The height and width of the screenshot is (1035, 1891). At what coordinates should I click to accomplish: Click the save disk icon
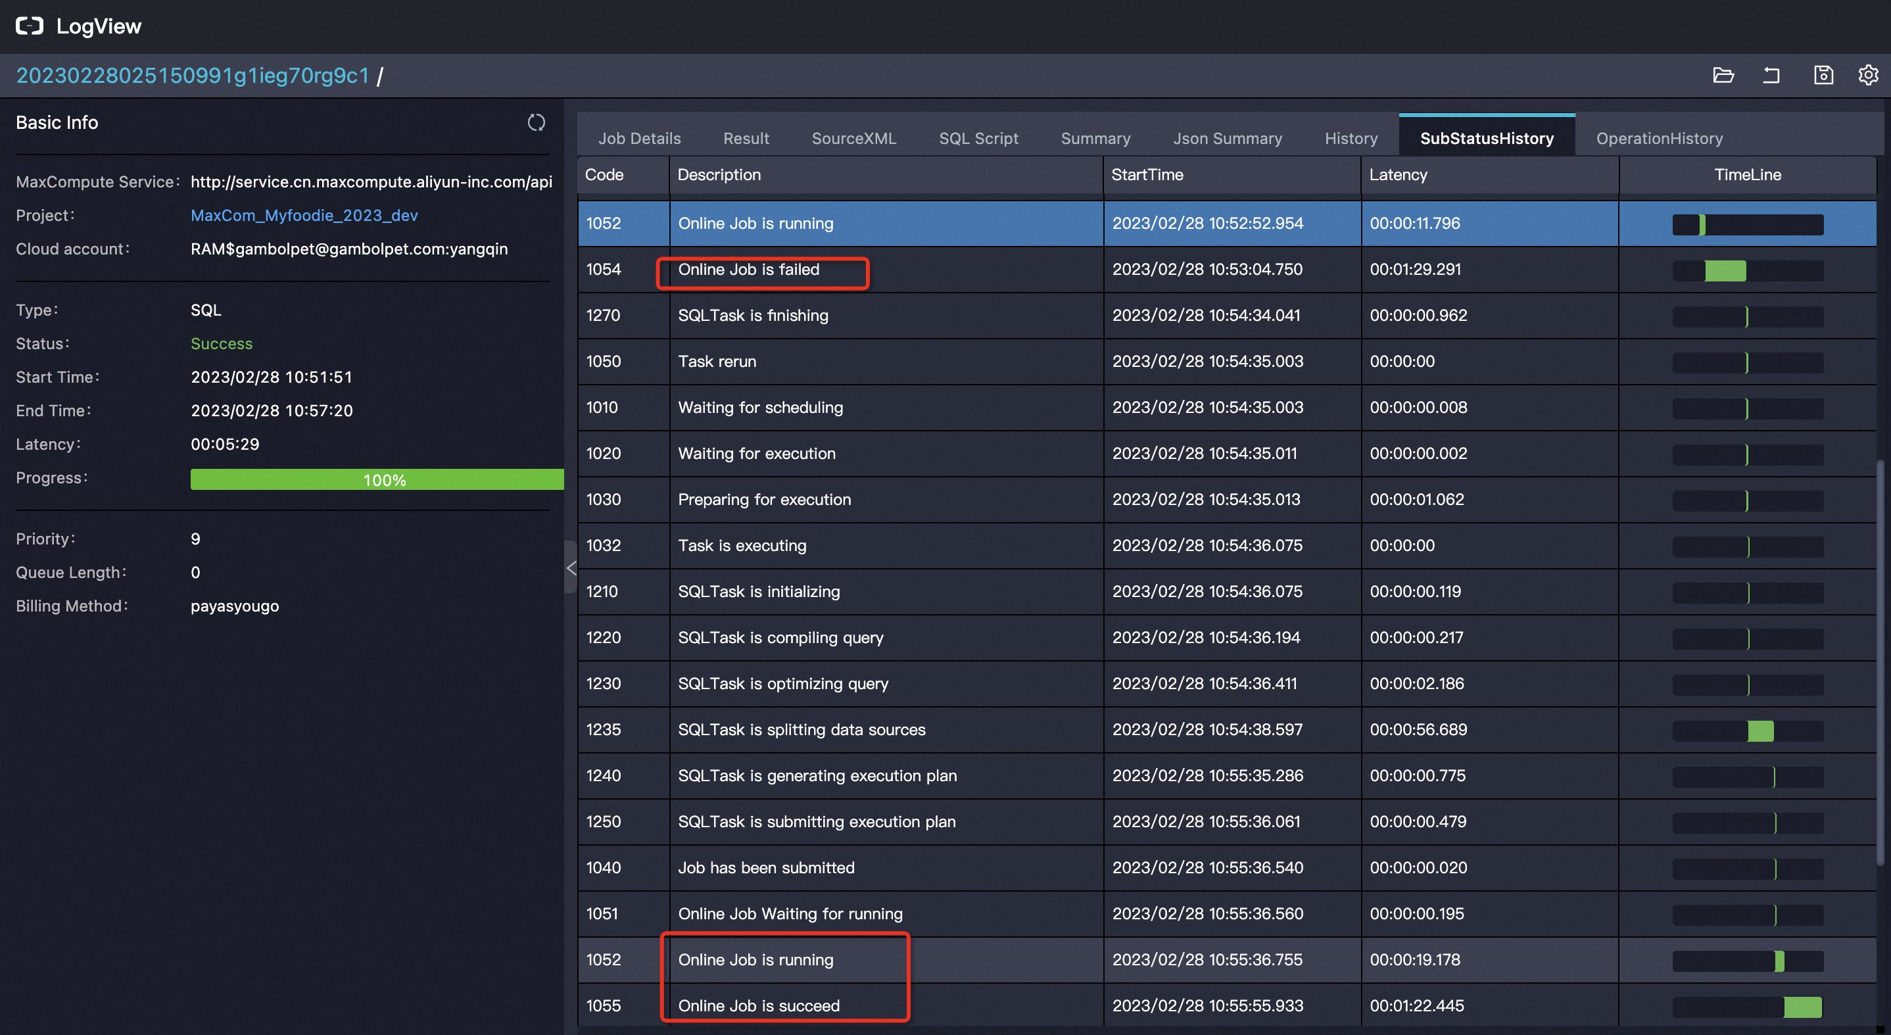pyautogui.click(x=1823, y=75)
